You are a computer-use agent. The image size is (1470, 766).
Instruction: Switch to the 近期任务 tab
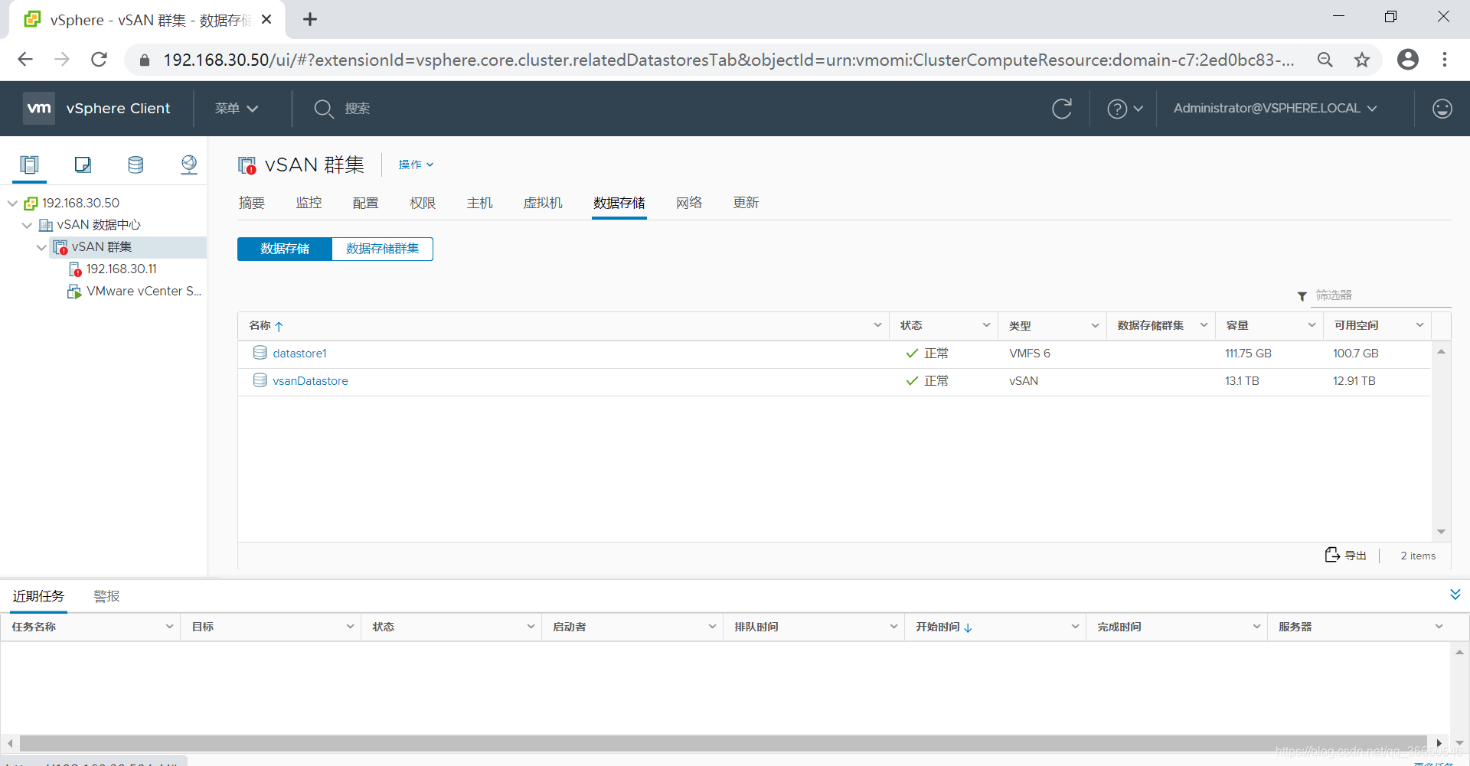tap(38, 596)
